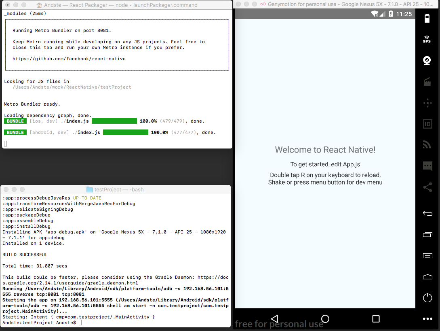Click the Genymotion sidebar Home icon
The image size is (440, 331).
coord(427,277)
